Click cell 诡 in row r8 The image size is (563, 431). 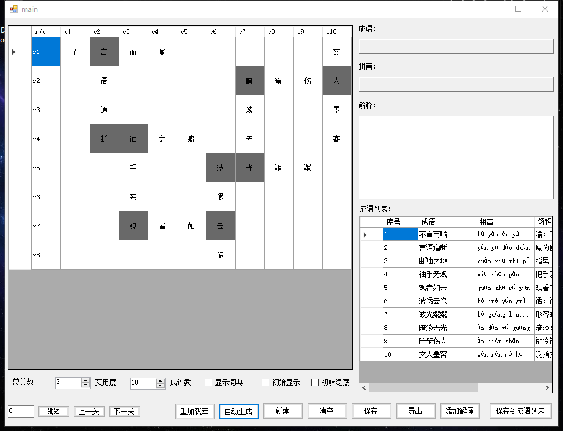pyautogui.click(x=221, y=255)
